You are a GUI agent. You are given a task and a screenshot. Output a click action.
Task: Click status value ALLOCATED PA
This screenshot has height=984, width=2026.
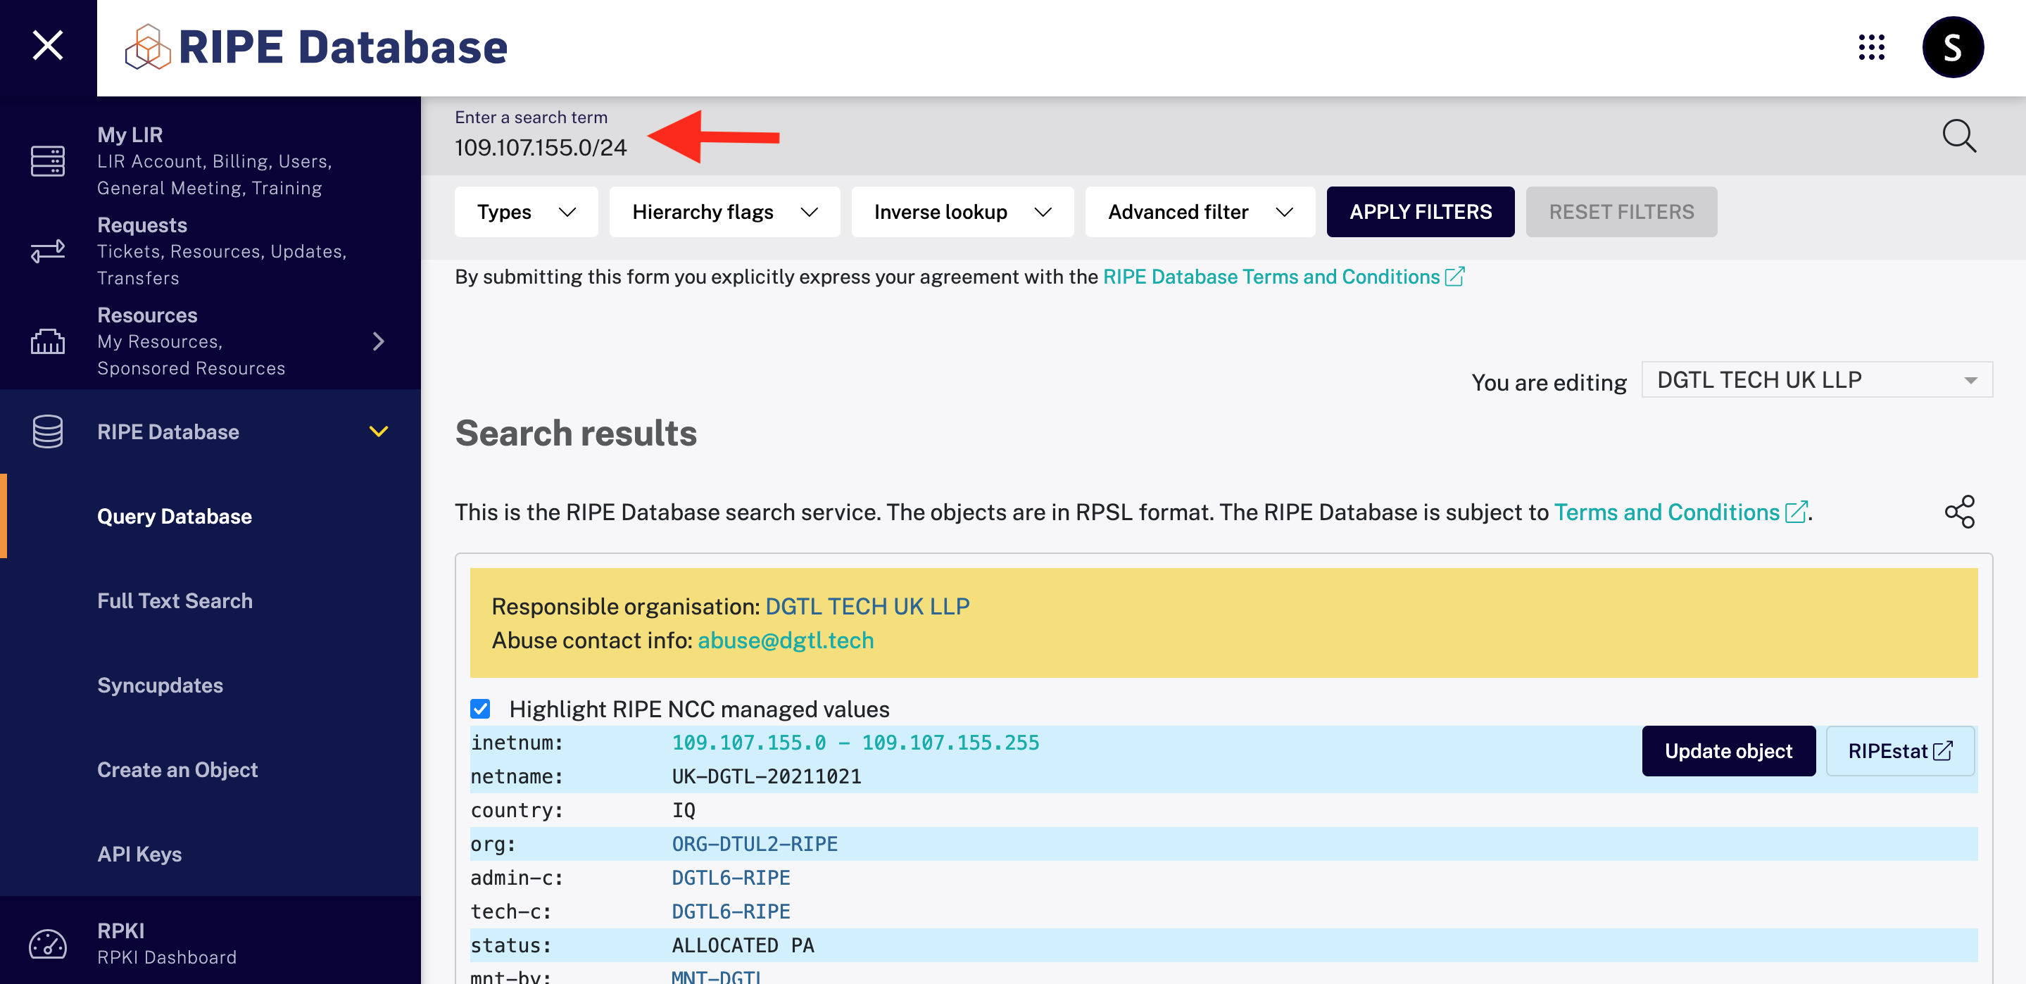[x=743, y=945]
